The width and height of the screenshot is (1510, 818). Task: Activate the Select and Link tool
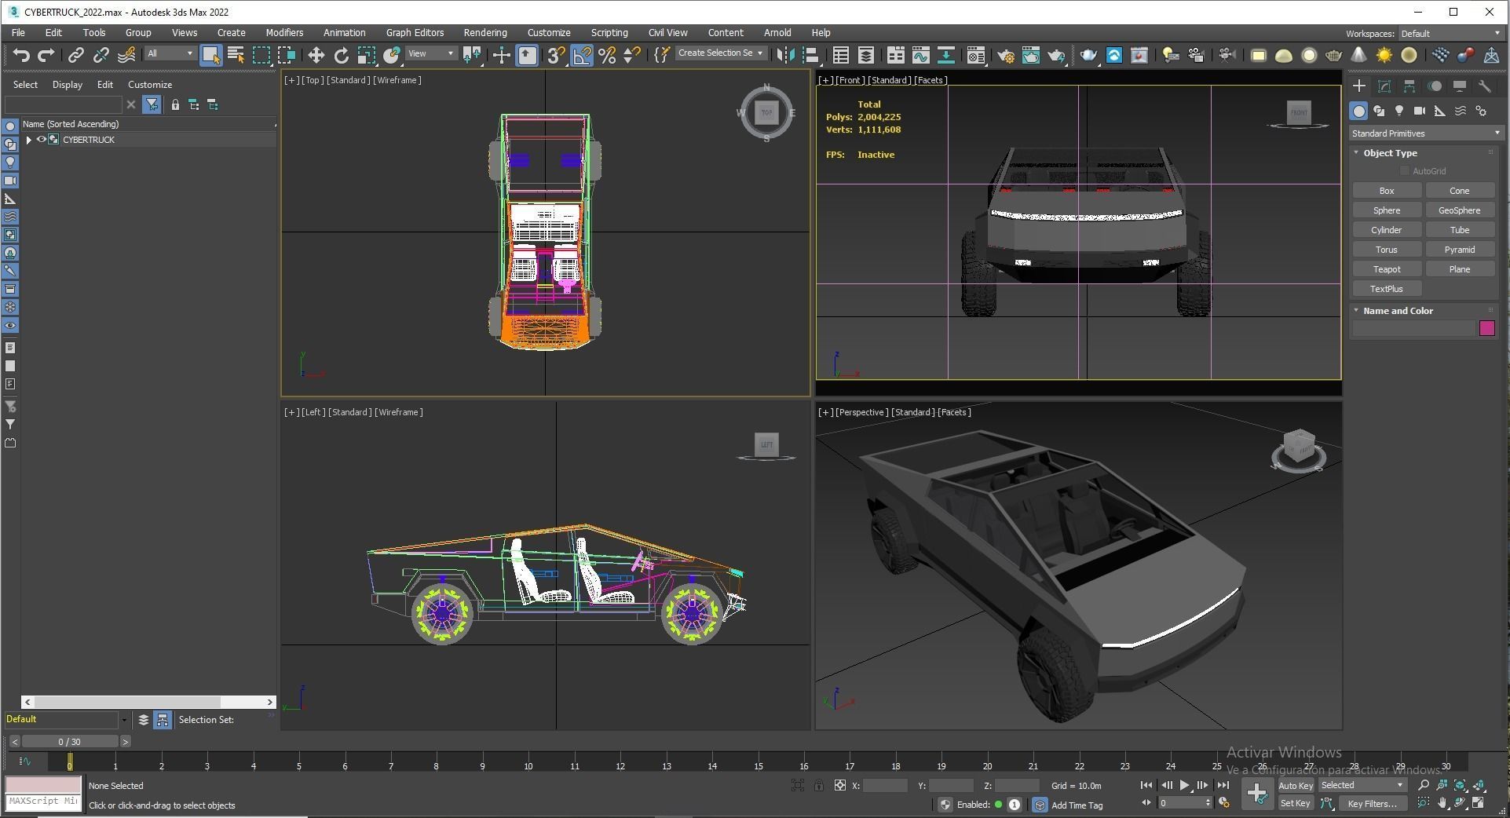pyautogui.click(x=75, y=55)
